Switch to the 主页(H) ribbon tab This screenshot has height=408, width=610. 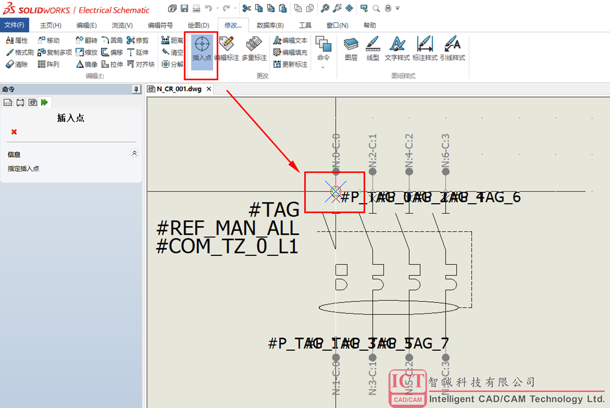[x=51, y=25]
